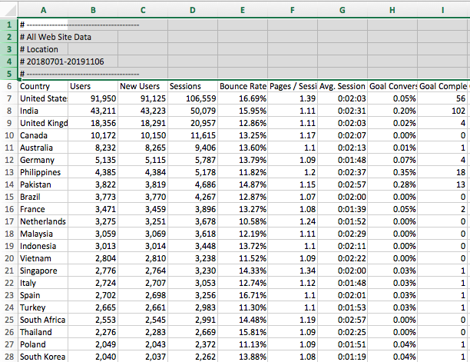Select column B header
Screen dimensions: 470x362
(93, 10)
